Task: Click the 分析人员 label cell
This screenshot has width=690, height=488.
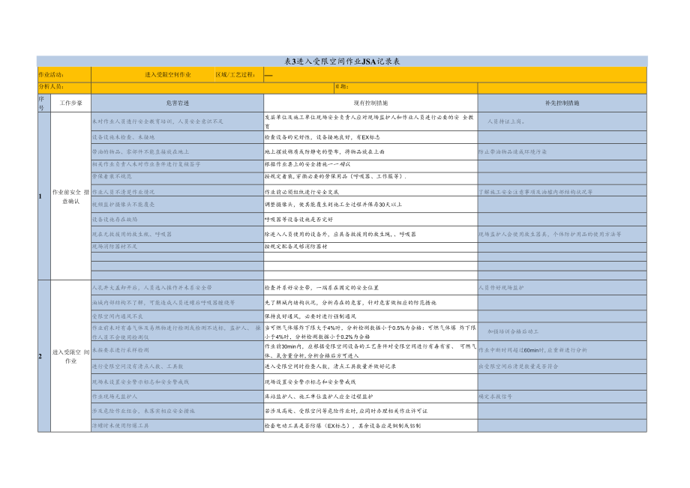Action: click(52, 88)
